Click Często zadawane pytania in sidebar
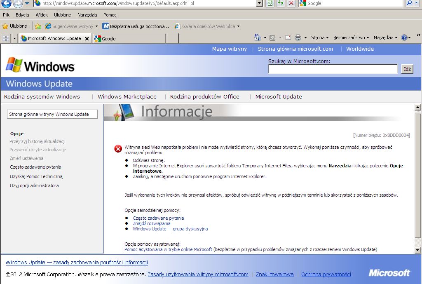Screen dimensions: 422x284 pyautogui.click(x=35, y=167)
